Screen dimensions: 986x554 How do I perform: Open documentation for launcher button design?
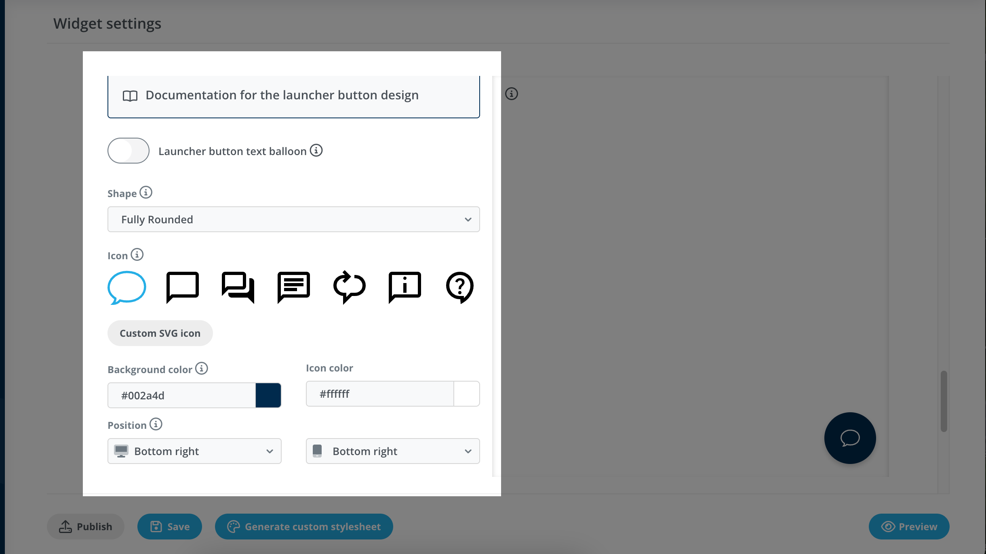293,95
